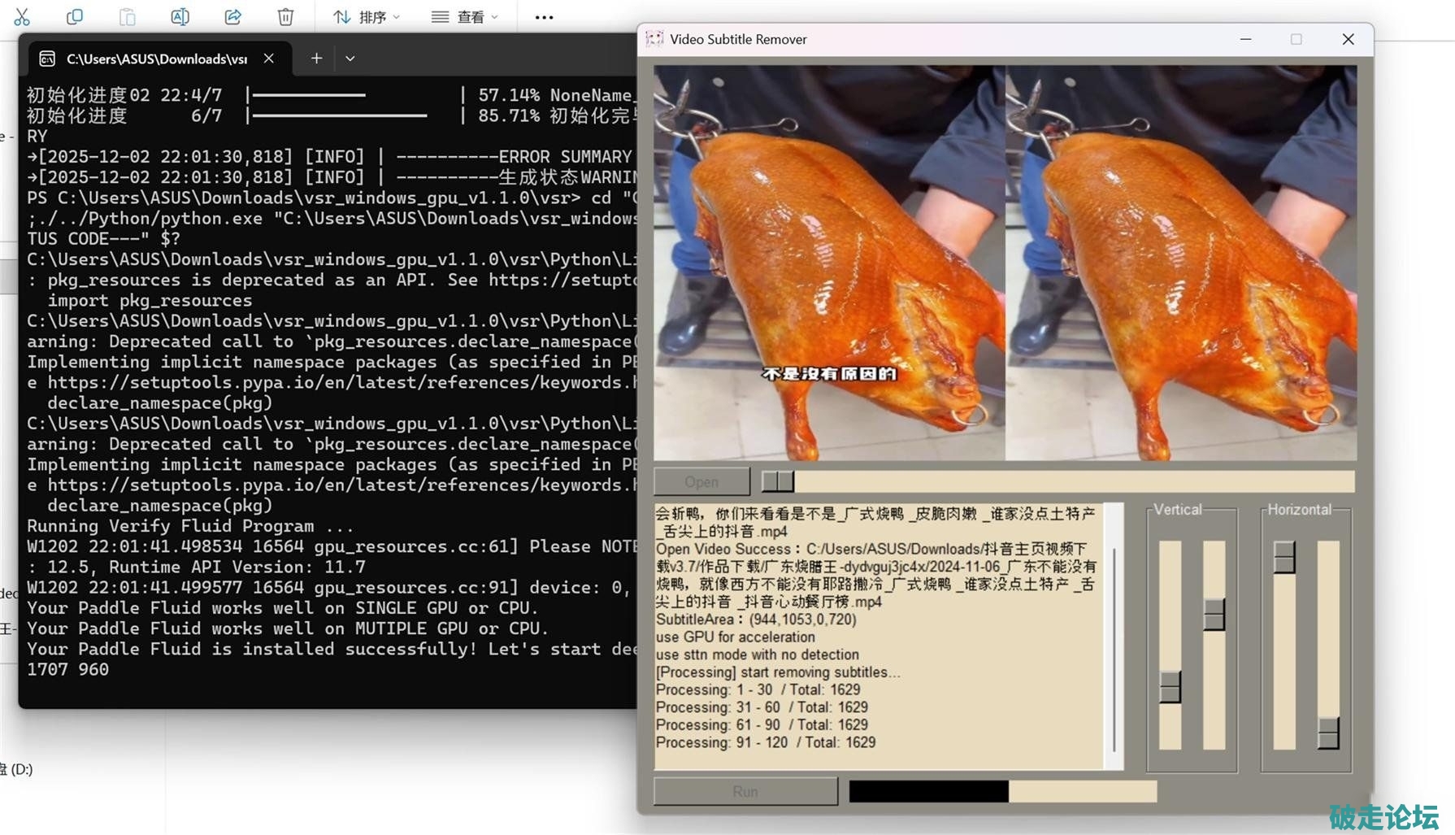
Task: Expand the terminal profile dropdown chevron
Action: coord(350,59)
